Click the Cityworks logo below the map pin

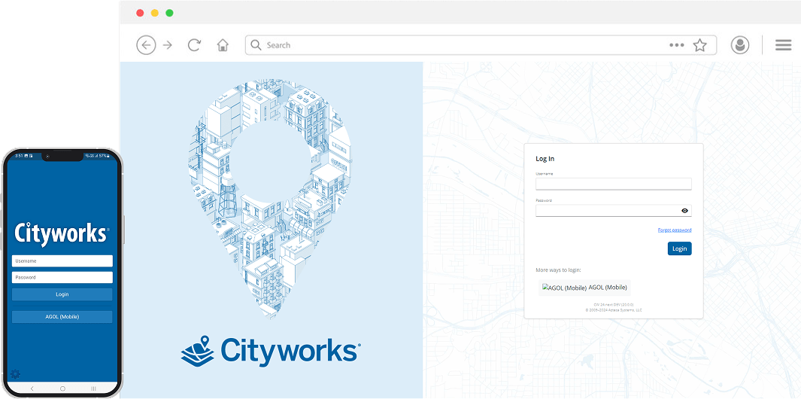[271, 351]
